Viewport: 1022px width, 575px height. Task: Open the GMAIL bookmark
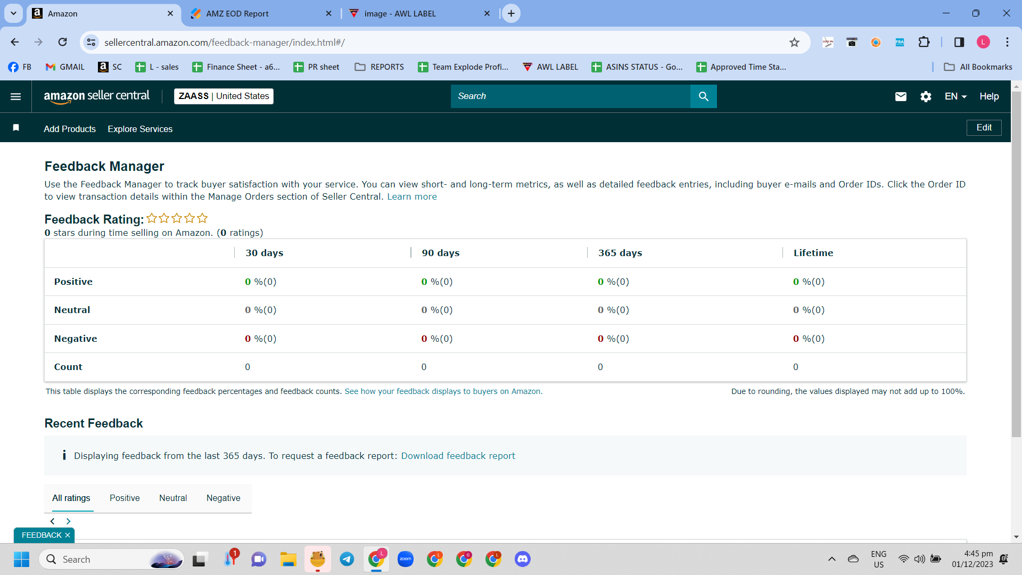coord(65,67)
